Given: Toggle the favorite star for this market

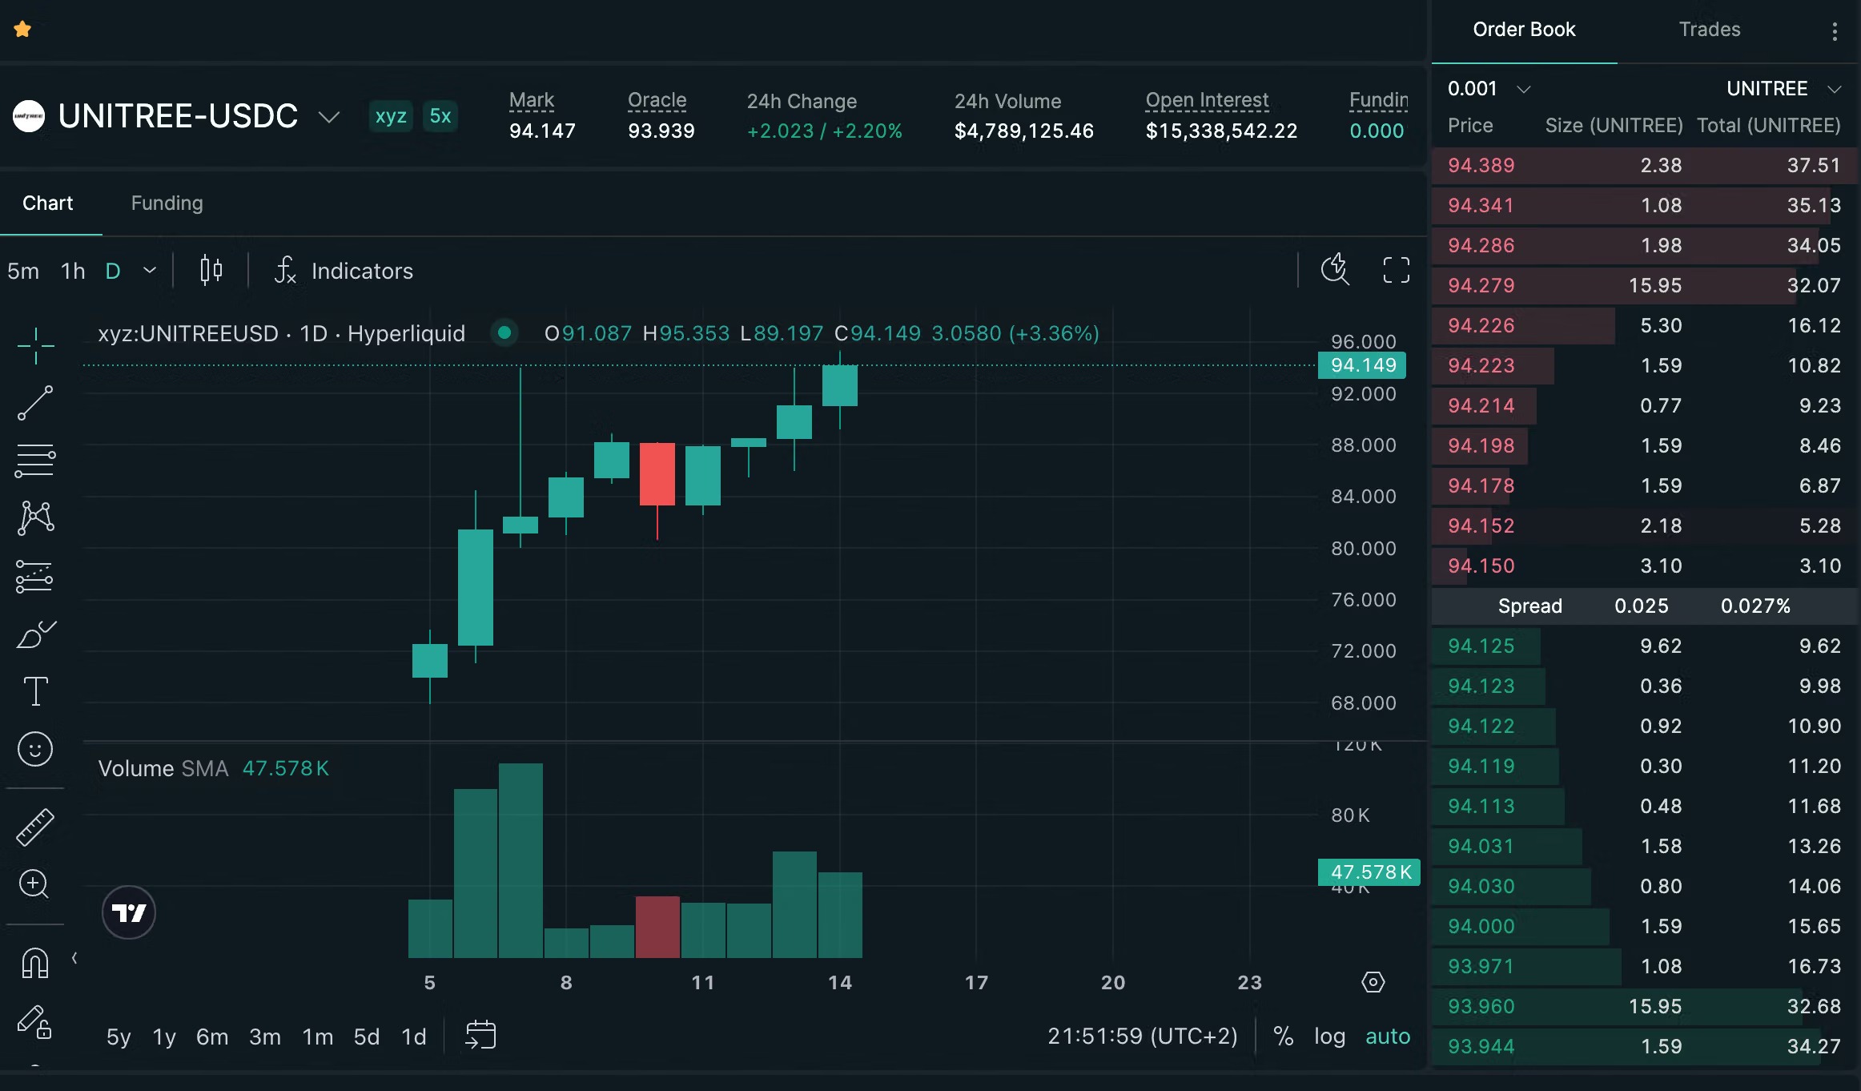Looking at the screenshot, I should pyautogui.click(x=22, y=30).
